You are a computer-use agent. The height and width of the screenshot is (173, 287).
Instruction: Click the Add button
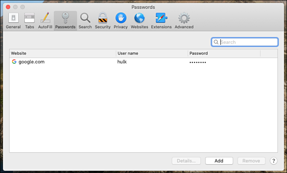219,161
